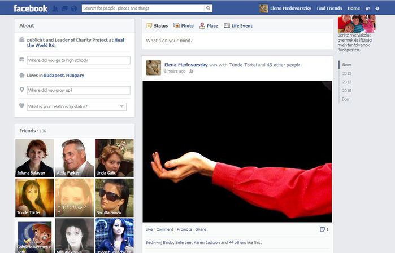Image resolution: width=395 pixels, height=253 pixels.
Task: Click the high school icon in About
Action: (x=21, y=60)
